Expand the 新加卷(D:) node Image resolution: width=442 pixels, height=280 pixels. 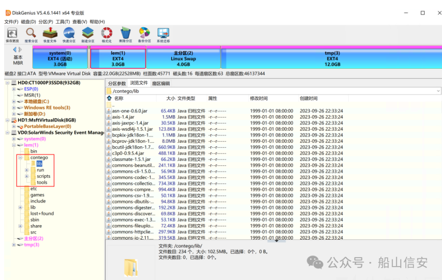(14, 114)
